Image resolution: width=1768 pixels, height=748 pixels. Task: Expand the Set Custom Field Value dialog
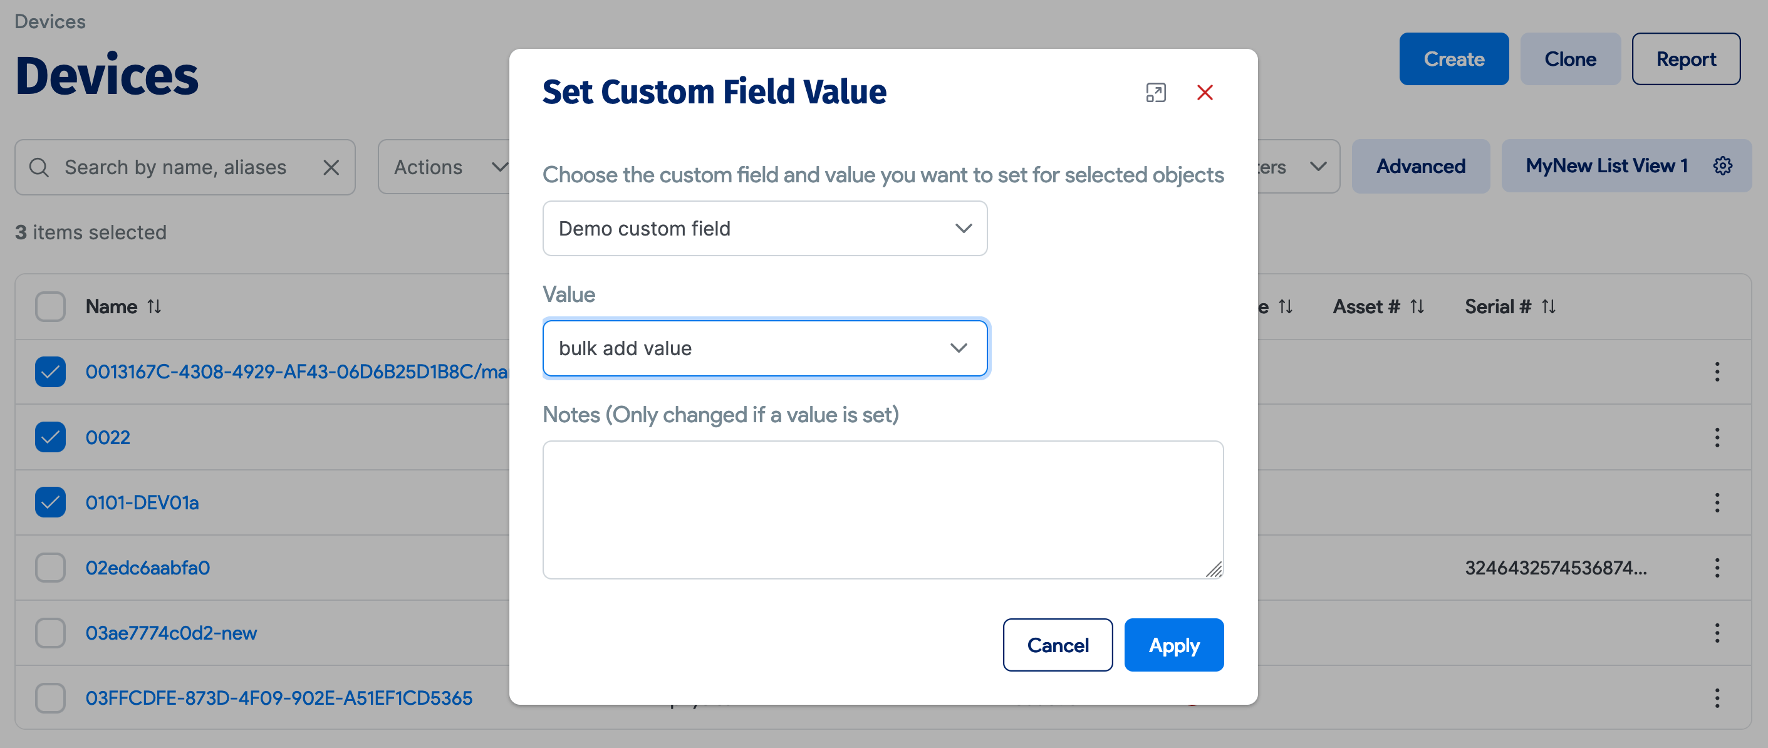tap(1157, 92)
